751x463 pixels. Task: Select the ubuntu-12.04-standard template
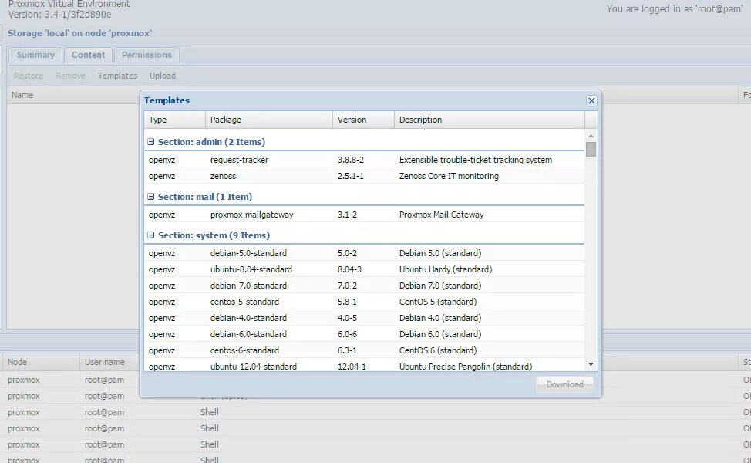pos(364,367)
